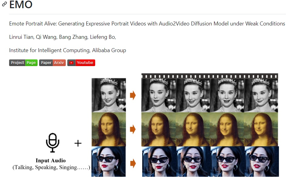Click the play logo inside the Youtube badge

[72, 63]
